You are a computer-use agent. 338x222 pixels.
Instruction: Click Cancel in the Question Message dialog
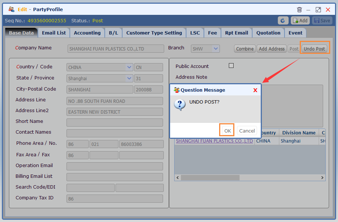pyautogui.click(x=247, y=131)
